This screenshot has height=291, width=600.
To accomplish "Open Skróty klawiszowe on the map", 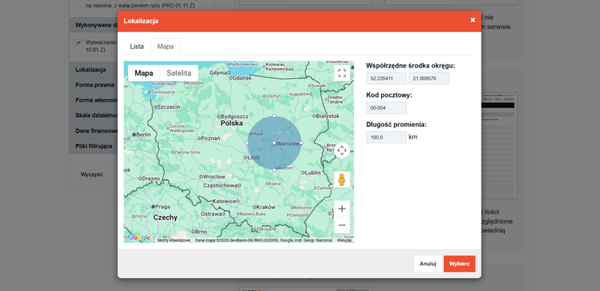I will (174, 240).
